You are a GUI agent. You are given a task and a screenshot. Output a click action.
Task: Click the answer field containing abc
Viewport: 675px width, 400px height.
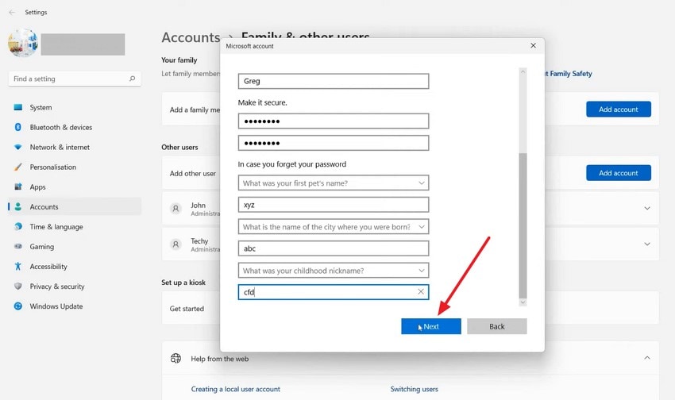[334, 248]
